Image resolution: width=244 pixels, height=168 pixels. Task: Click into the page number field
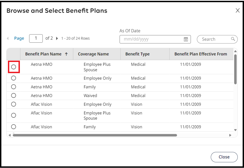36,38
